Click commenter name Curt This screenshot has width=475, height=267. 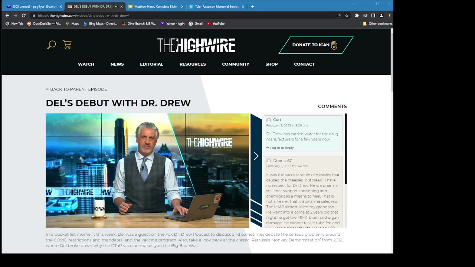[x=277, y=120]
